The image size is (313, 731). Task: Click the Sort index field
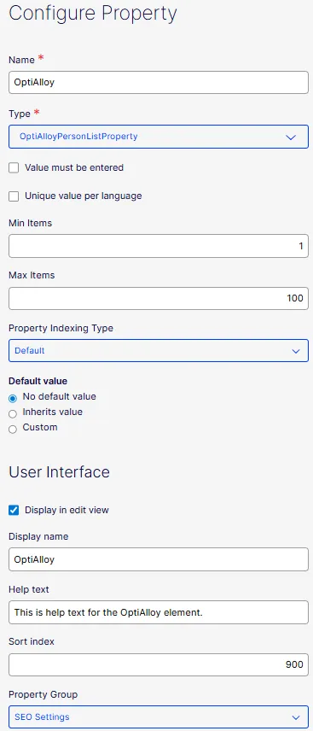tap(159, 664)
